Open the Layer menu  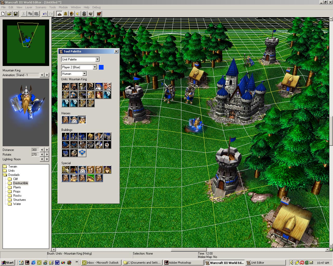(x=29, y=7)
